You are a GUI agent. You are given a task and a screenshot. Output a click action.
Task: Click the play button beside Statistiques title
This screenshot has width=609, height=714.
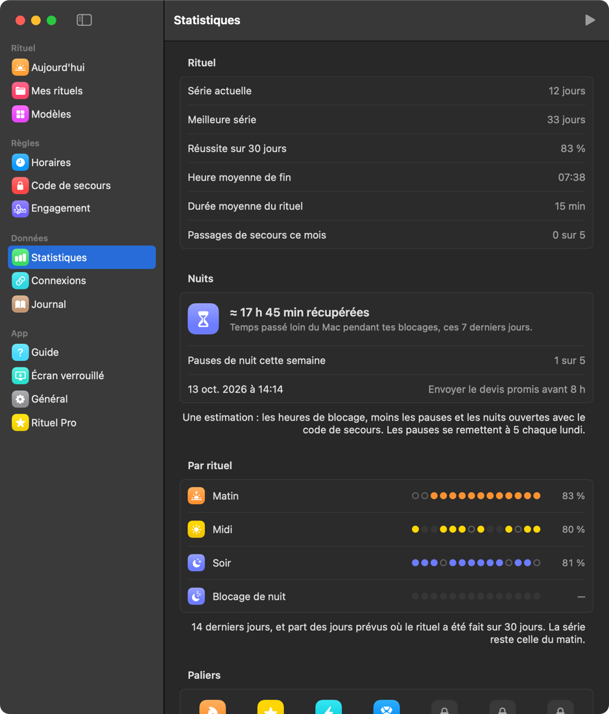click(590, 20)
